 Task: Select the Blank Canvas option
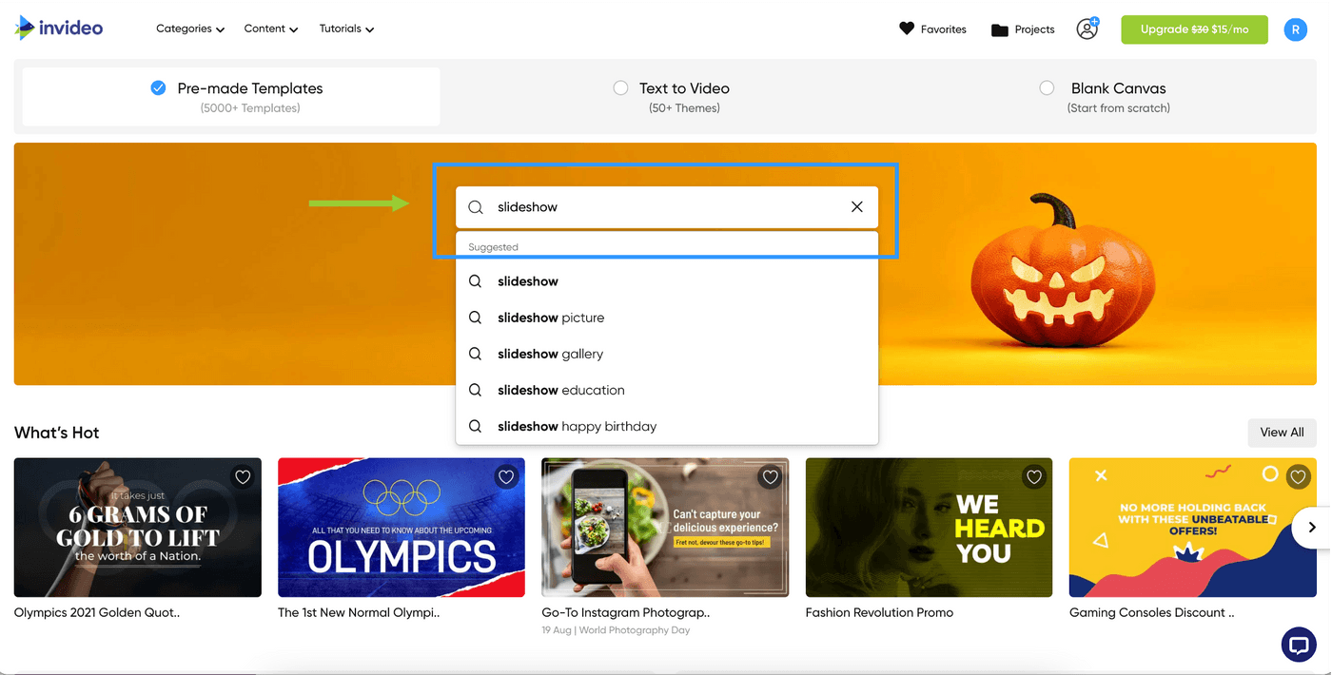pos(1047,87)
